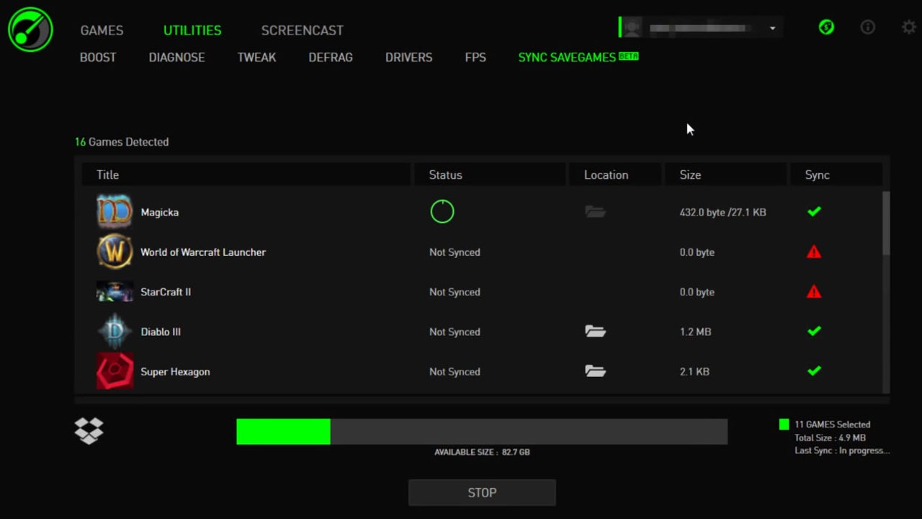Image resolution: width=922 pixels, height=519 pixels.
Task: Open Super Hexagon save location folder
Action: point(595,371)
